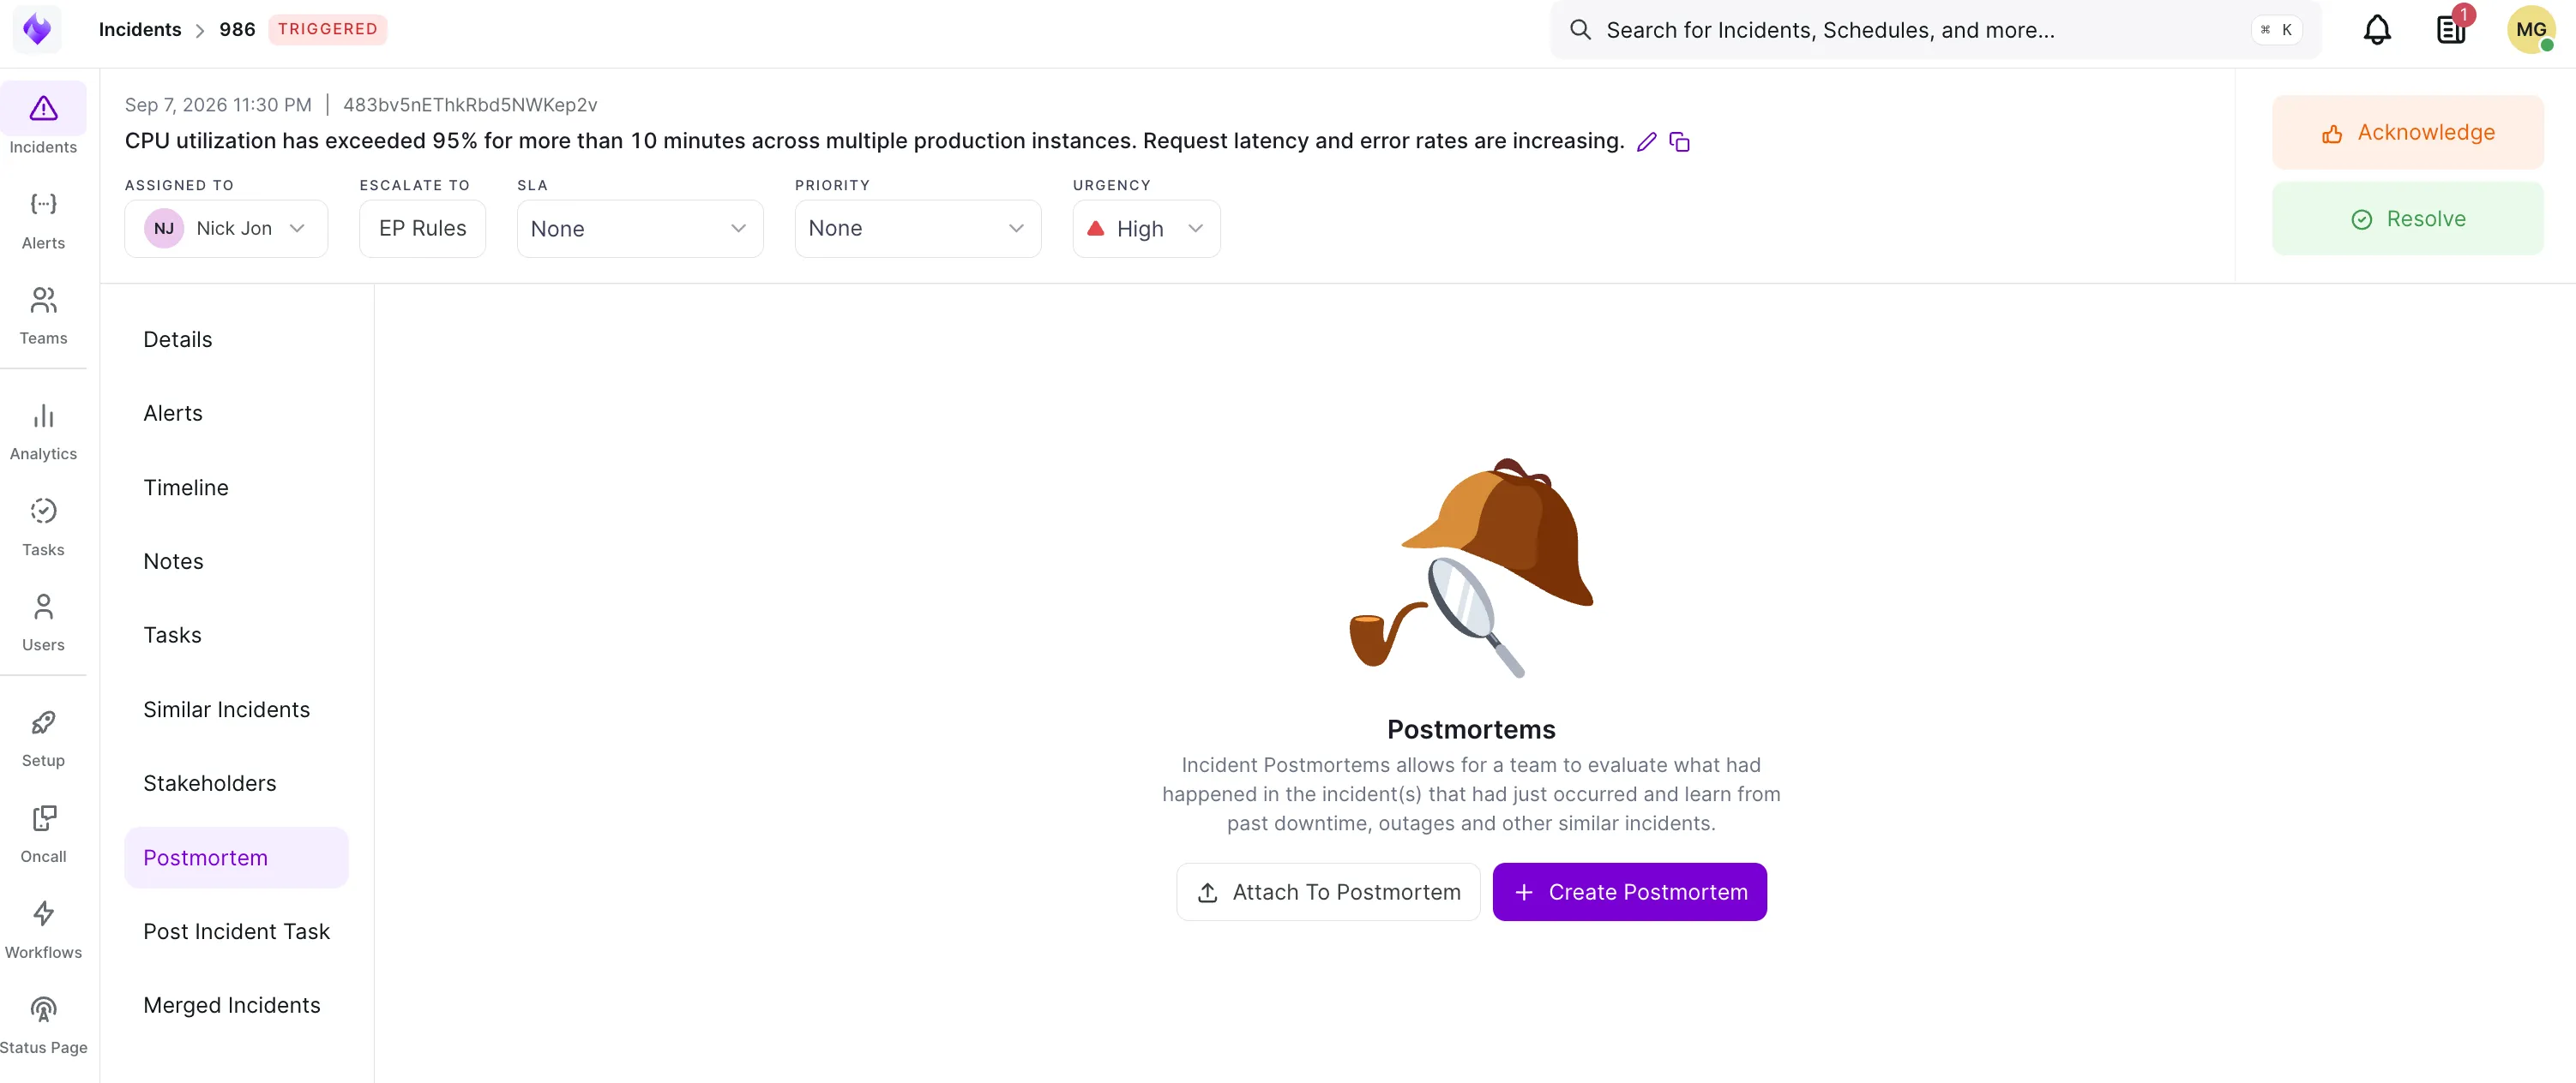The image size is (2576, 1083).
Task: Open the changelog icon with red badge
Action: pos(2451,30)
